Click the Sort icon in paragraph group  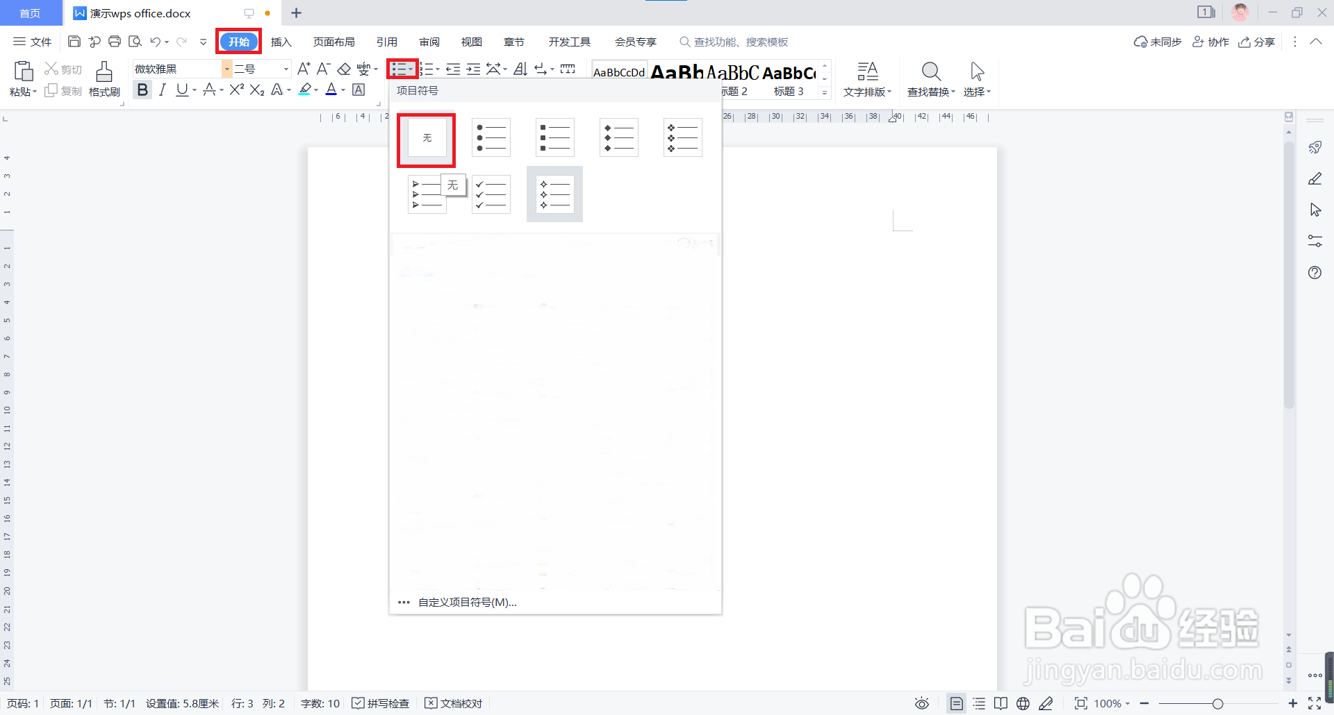tap(520, 69)
